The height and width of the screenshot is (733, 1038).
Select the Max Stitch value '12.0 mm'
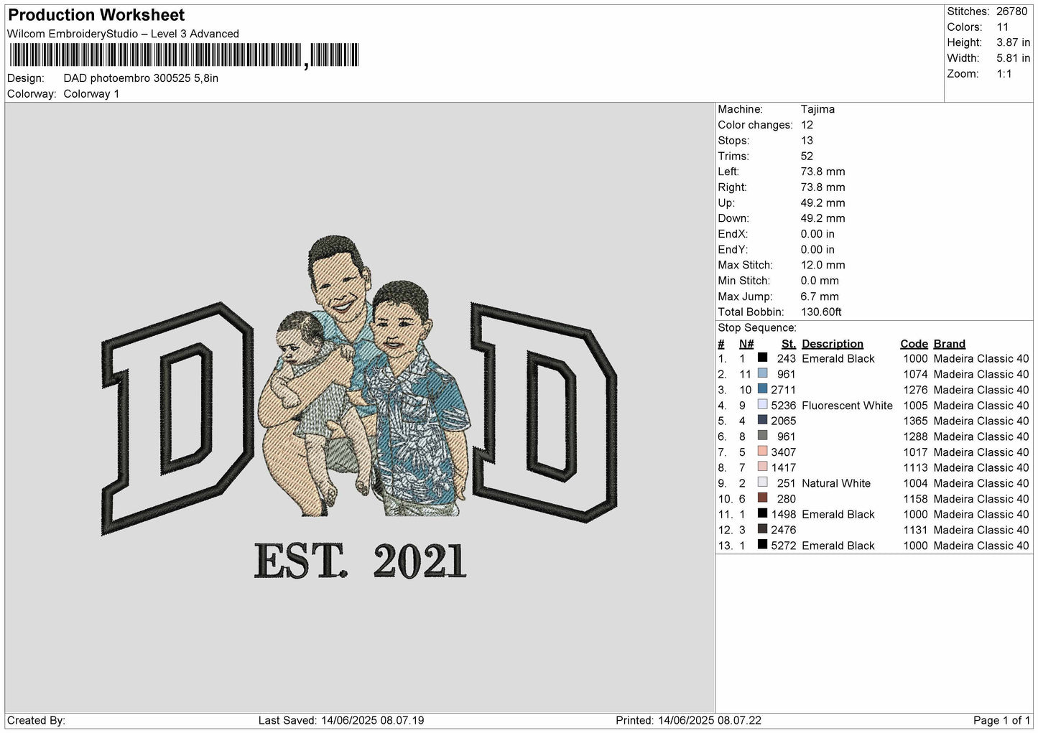point(822,265)
